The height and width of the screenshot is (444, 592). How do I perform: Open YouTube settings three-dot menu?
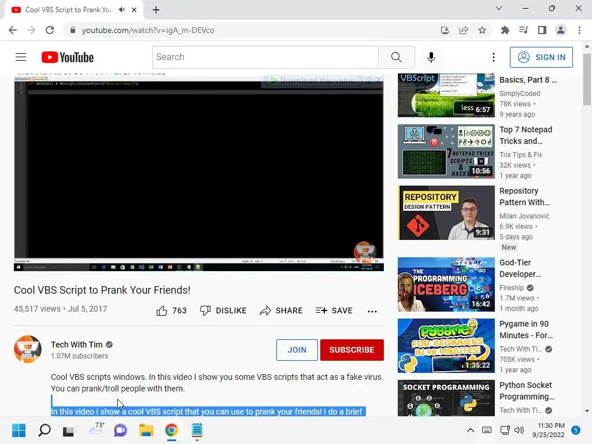(494, 57)
